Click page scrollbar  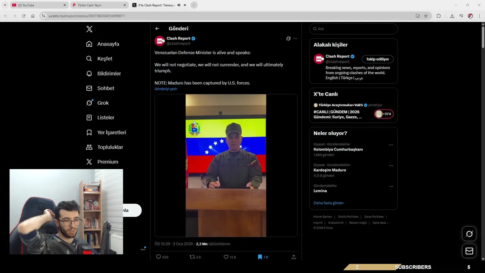[x=483, y=38]
